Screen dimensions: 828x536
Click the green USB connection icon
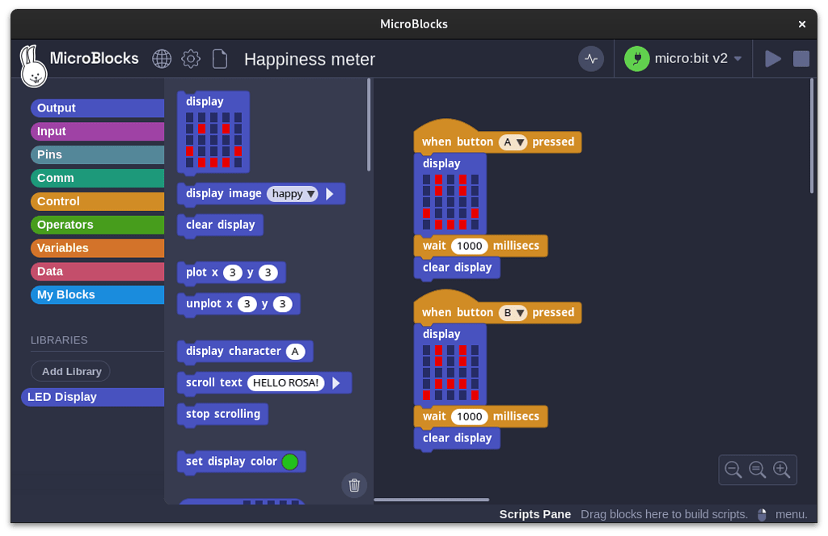pyautogui.click(x=637, y=59)
